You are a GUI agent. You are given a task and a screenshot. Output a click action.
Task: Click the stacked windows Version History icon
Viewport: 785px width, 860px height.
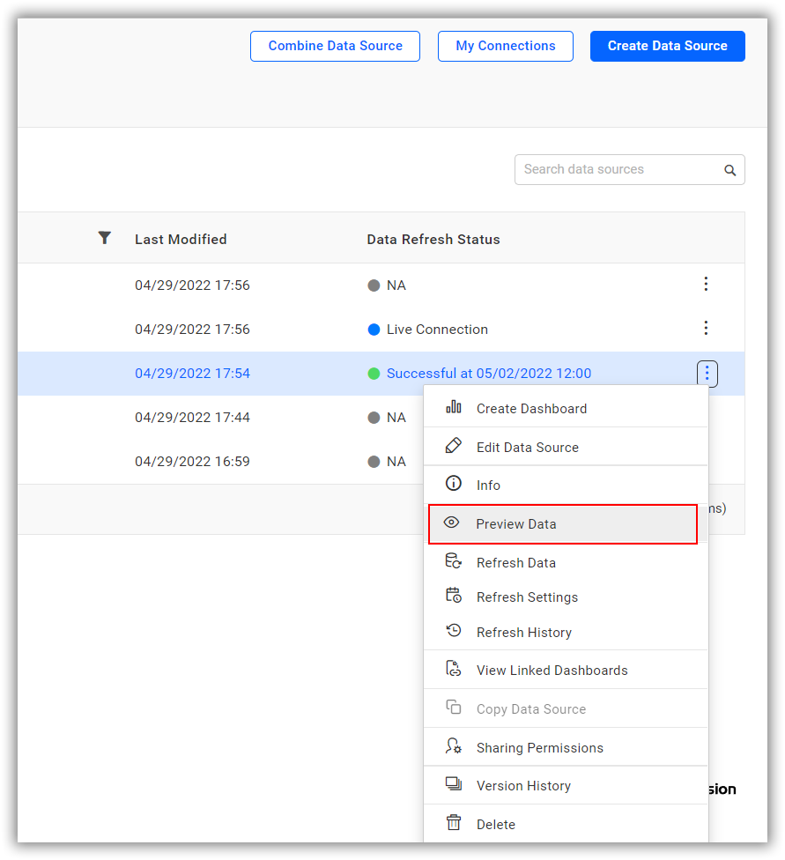[x=453, y=783]
